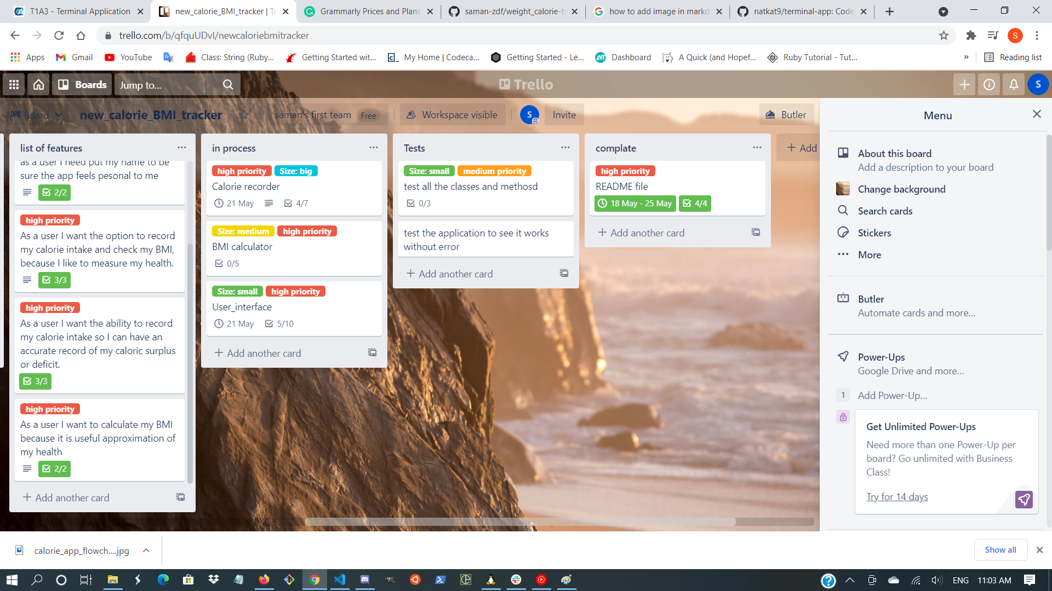Click the Power-Ups icon in menu
The height and width of the screenshot is (591, 1052).
tap(843, 356)
